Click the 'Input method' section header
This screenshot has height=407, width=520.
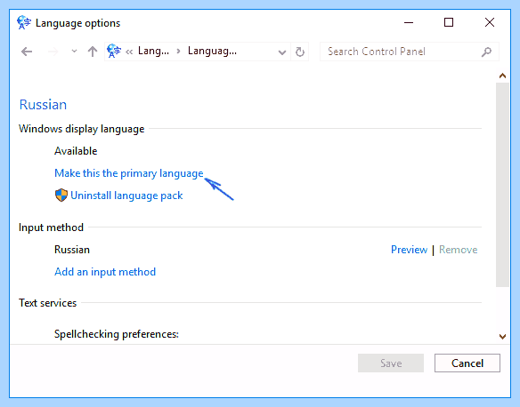click(x=51, y=227)
